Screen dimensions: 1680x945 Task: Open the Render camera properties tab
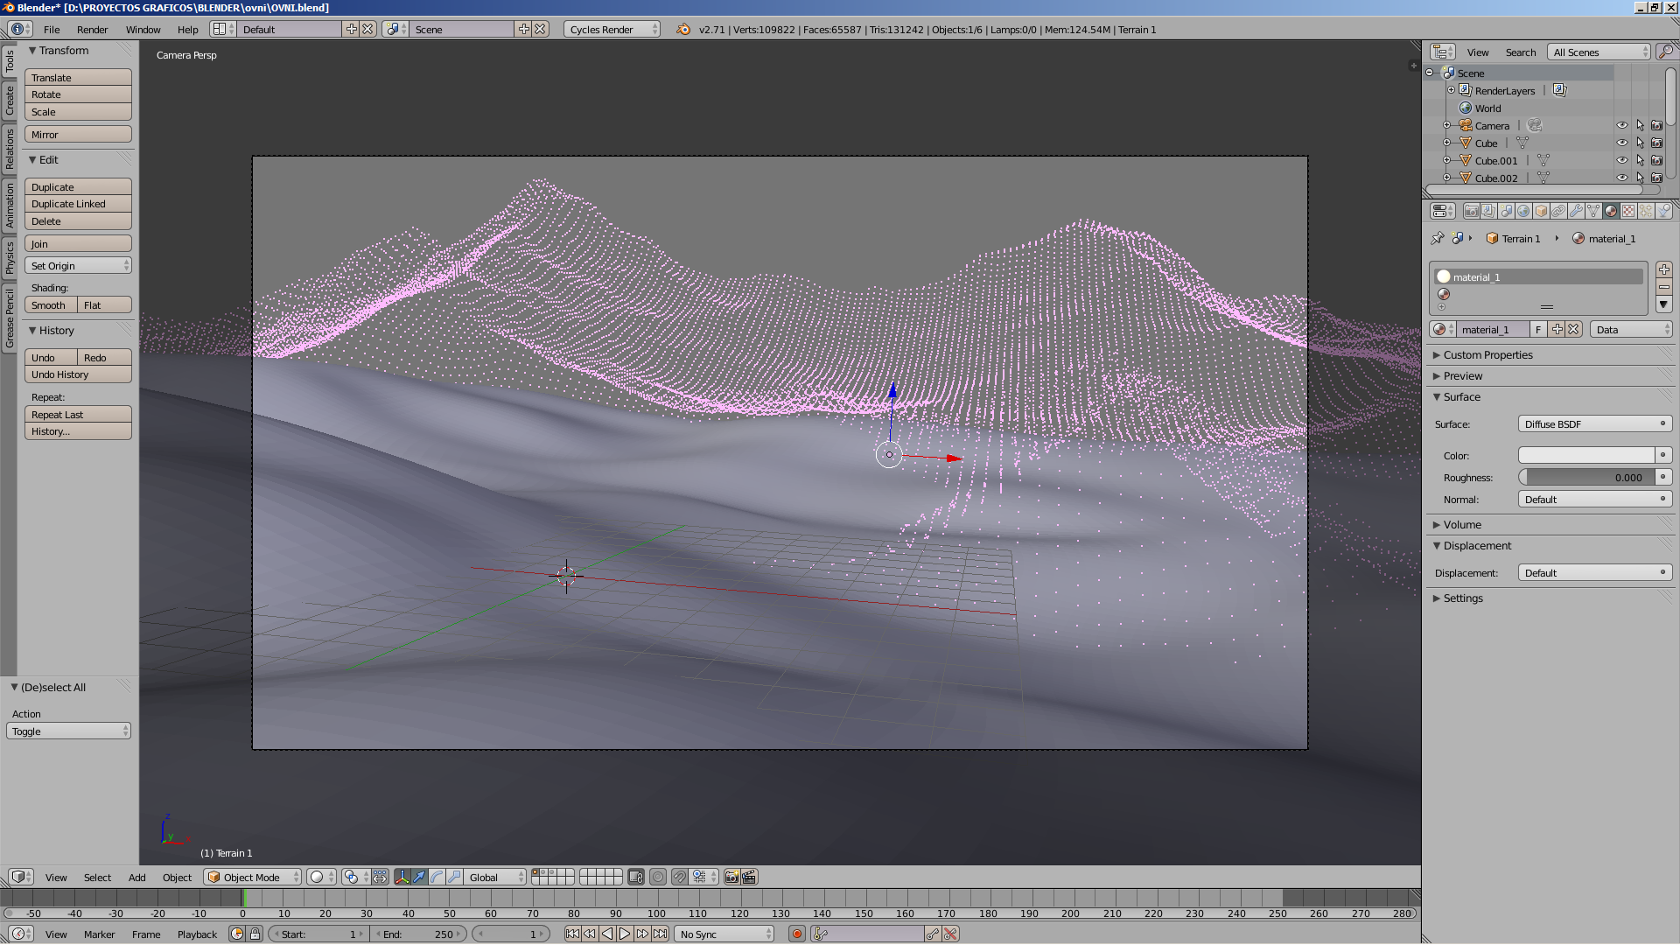pyautogui.click(x=1472, y=211)
